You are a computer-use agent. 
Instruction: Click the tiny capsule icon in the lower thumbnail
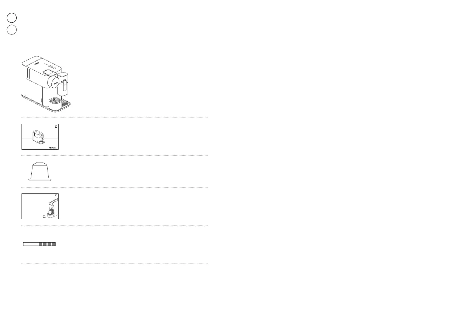44,216
